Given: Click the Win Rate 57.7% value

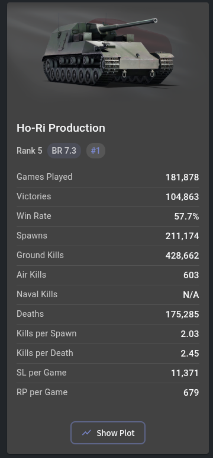Looking at the screenshot, I should click(x=186, y=217).
